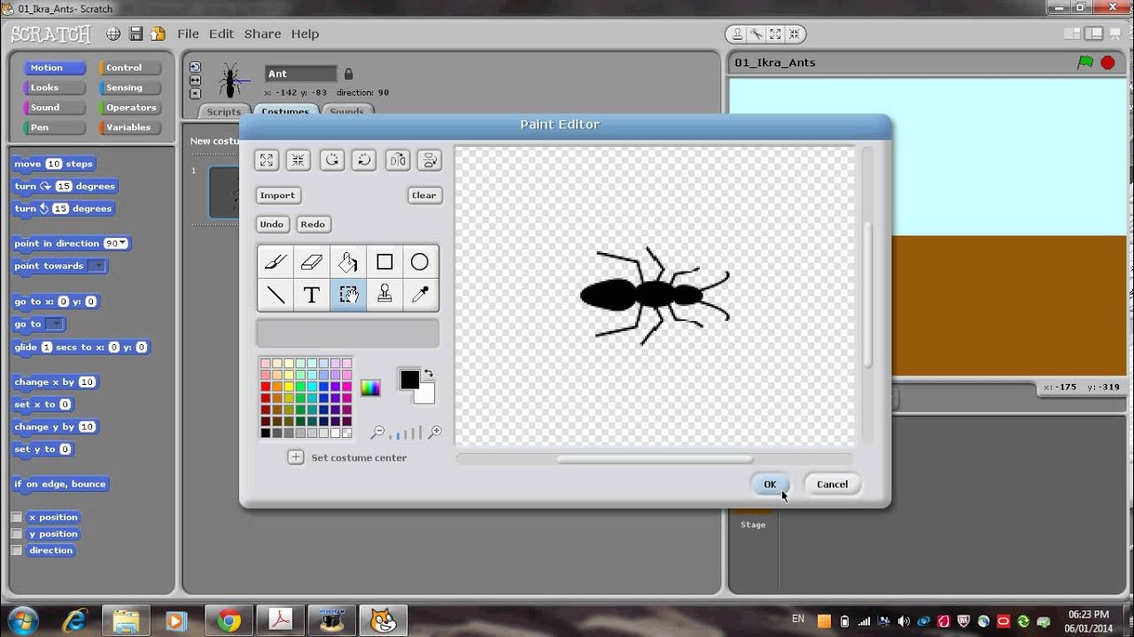1134x637 pixels.
Task: Open the point towards dropdown
Action: tap(97, 266)
